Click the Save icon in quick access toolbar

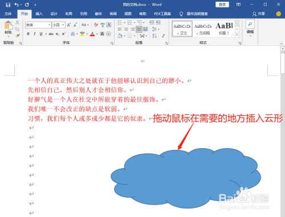(8, 5)
